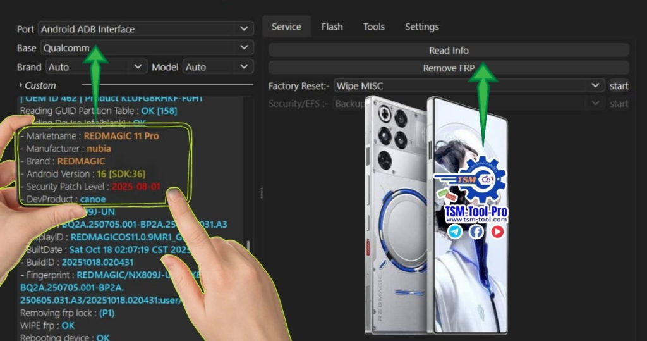Click the Remove FRP button
Viewport: 647px width, 341px height.
tap(449, 68)
